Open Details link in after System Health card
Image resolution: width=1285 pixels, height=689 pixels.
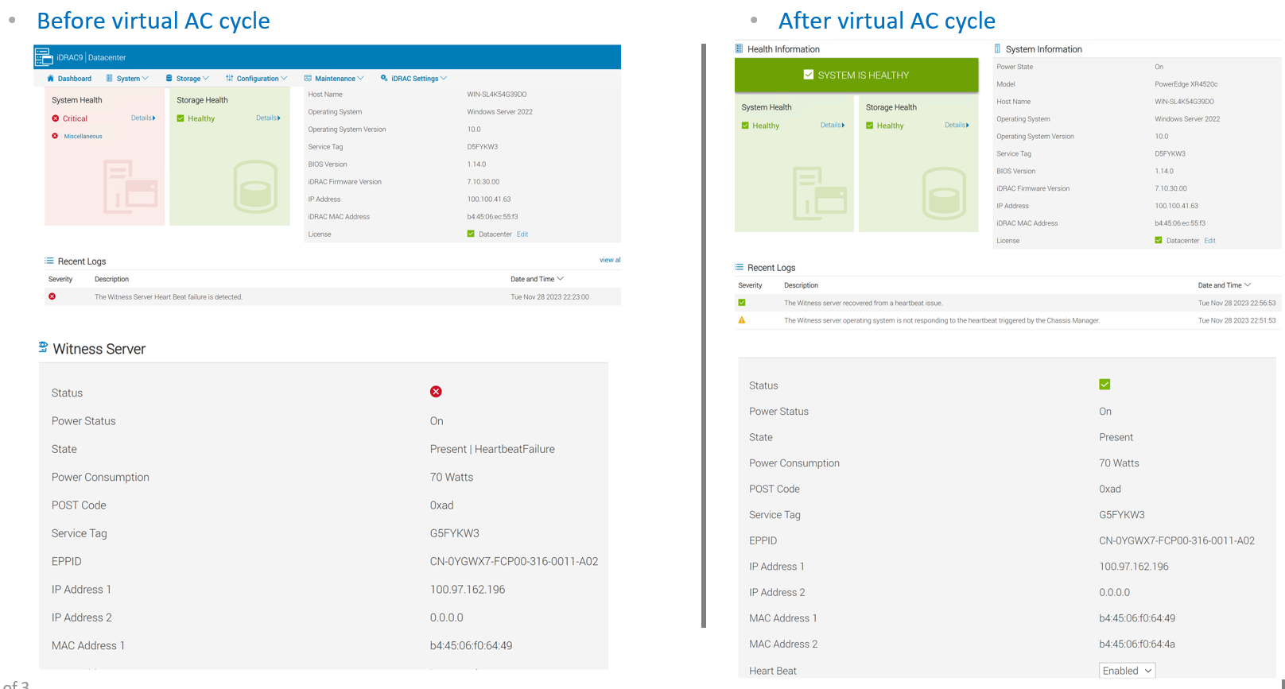coord(833,125)
